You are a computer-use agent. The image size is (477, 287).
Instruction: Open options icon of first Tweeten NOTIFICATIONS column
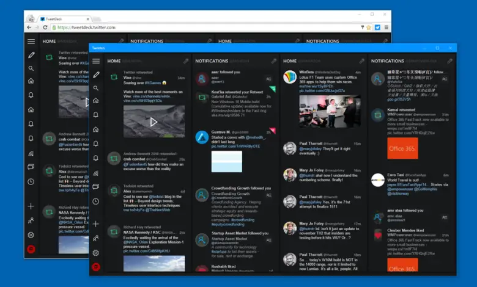point(274,61)
